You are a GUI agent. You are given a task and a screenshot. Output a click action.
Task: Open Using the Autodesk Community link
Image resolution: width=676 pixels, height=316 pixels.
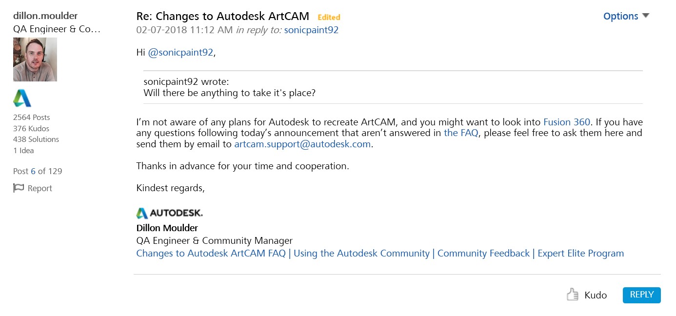361,254
